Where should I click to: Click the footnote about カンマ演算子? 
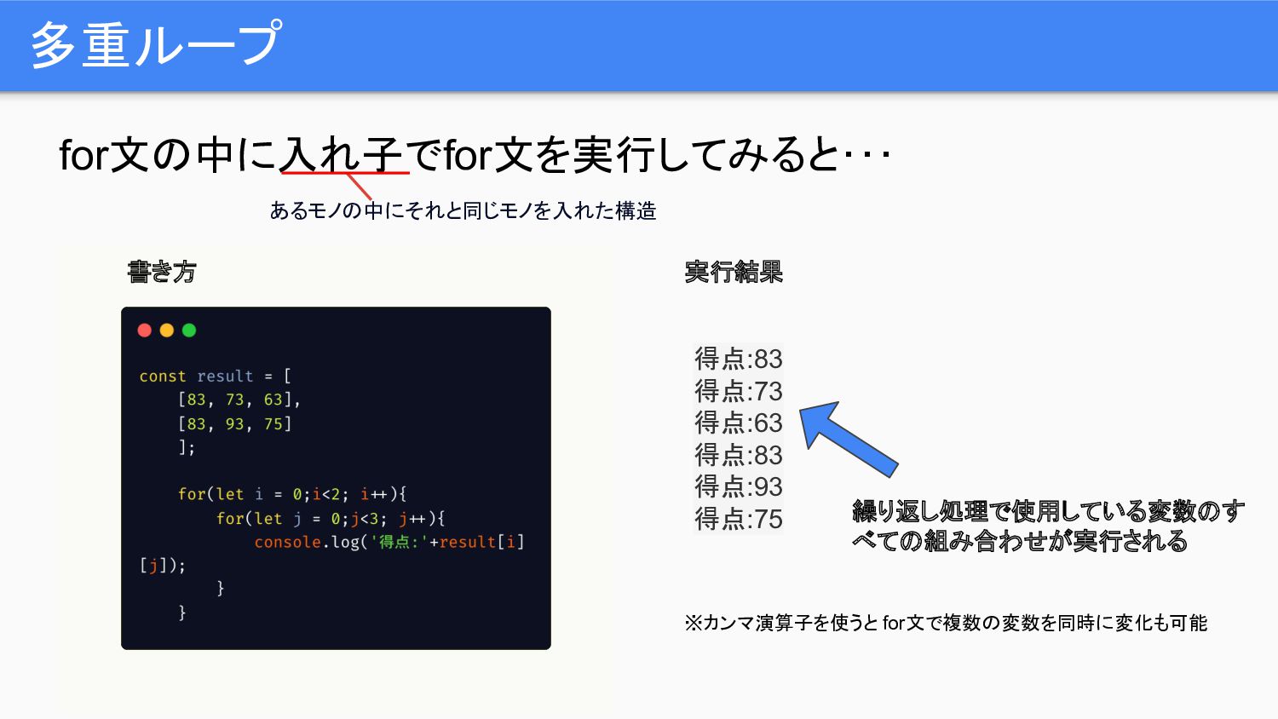click(946, 623)
